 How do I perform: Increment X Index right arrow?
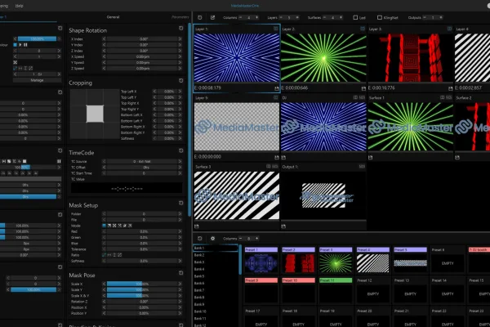180,39
